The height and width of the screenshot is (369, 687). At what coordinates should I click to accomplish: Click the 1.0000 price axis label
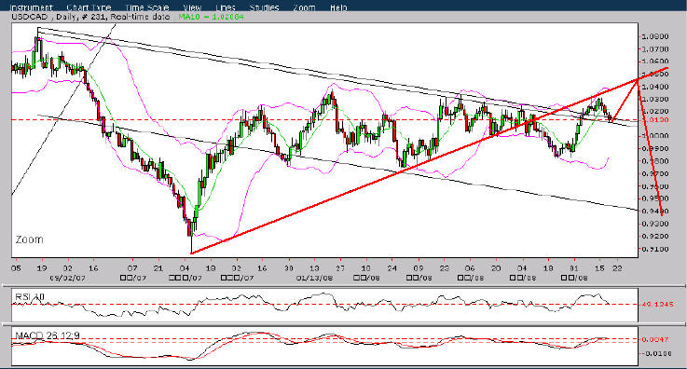click(655, 136)
